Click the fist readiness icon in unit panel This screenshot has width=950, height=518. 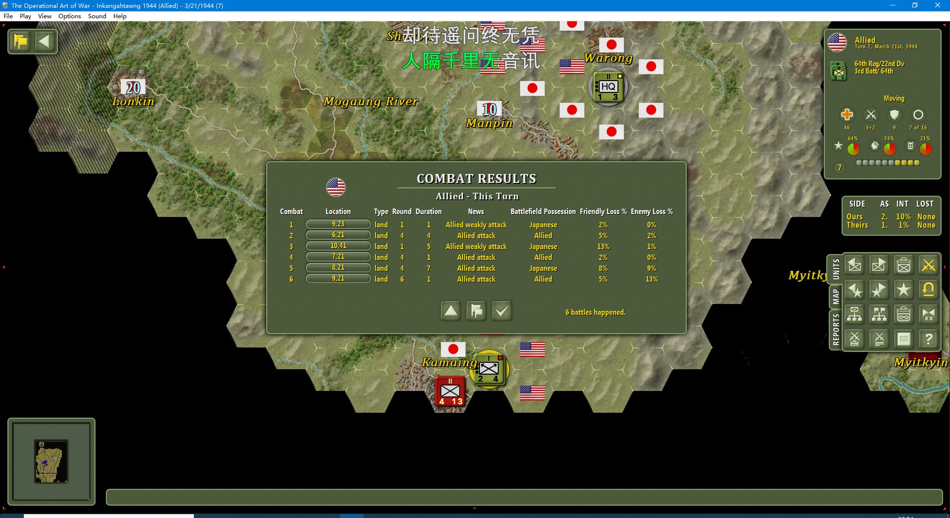click(x=875, y=146)
